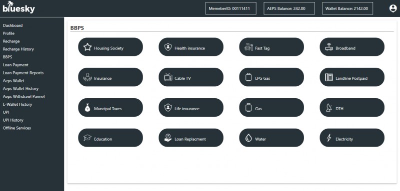Click the Insurance hands icon
This screenshot has width=400, height=191.
87,77
